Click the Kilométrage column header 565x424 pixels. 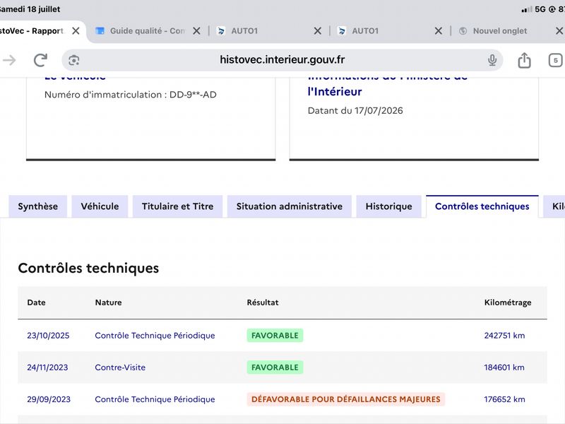[508, 303]
